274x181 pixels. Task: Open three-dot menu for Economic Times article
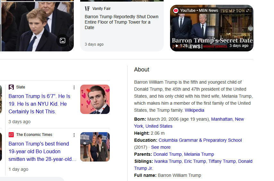(74, 135)
